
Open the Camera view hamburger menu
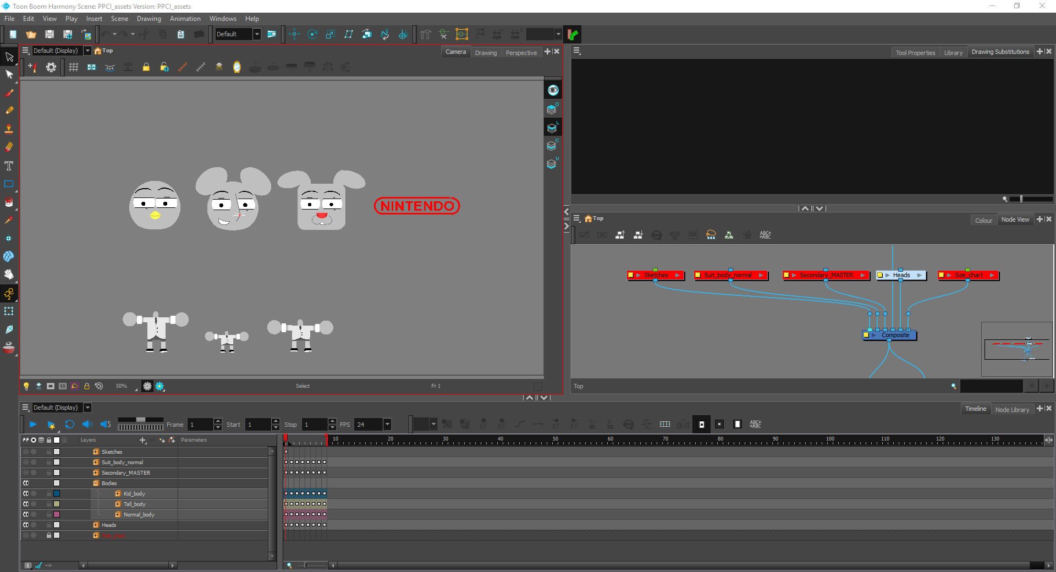coord(25,51)
